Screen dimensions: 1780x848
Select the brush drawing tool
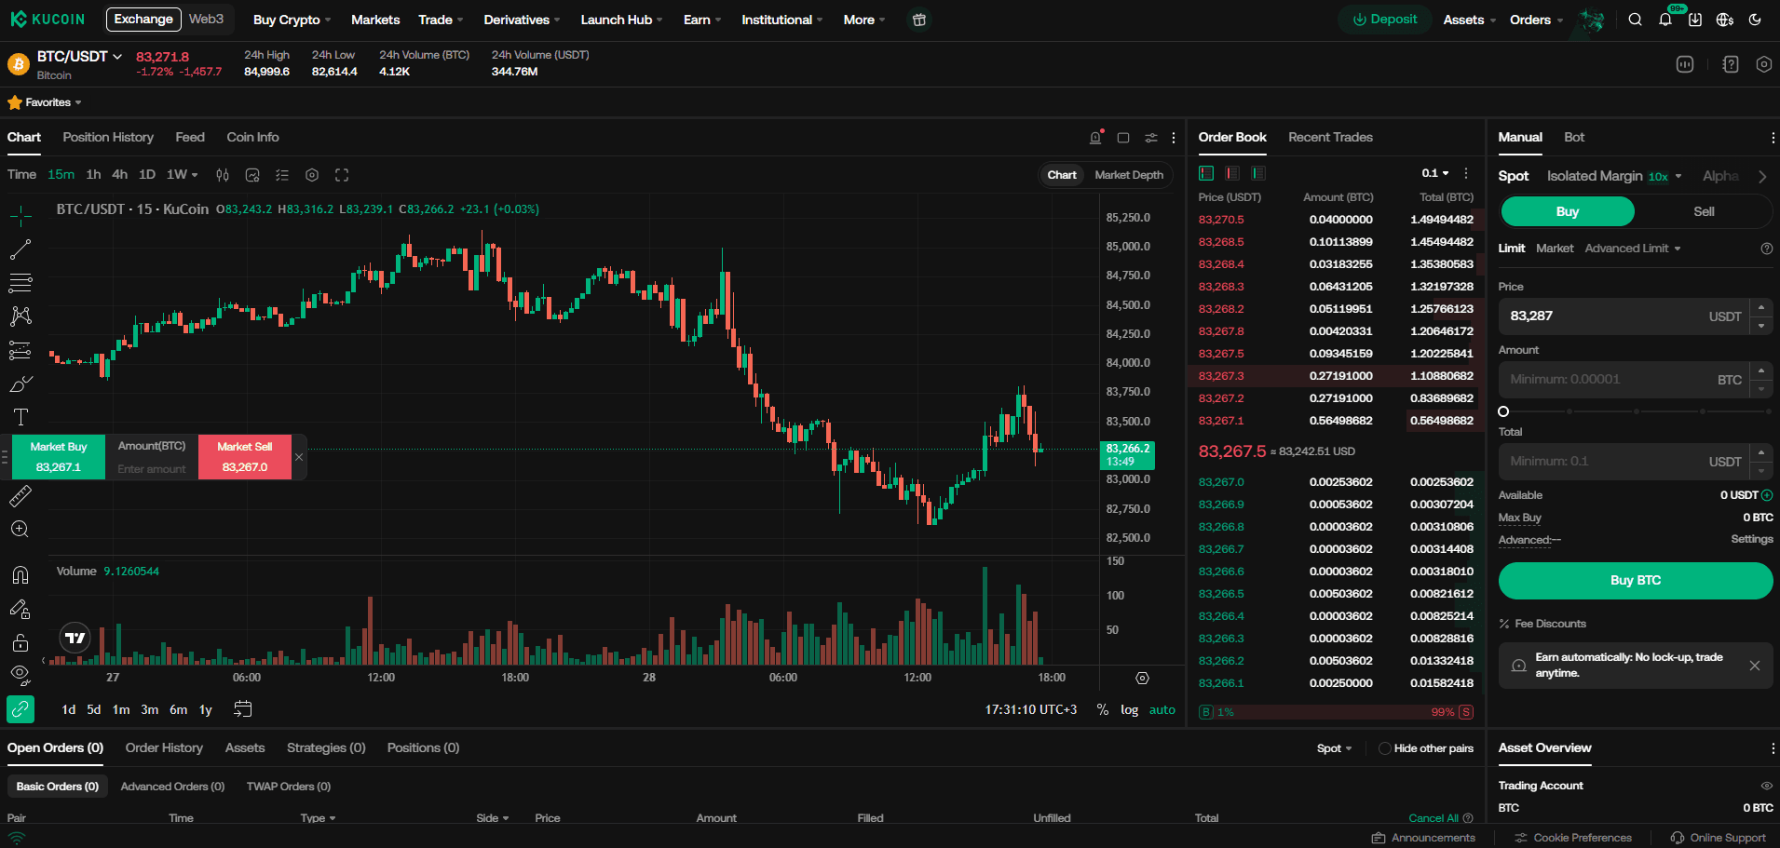click(20, 384)
